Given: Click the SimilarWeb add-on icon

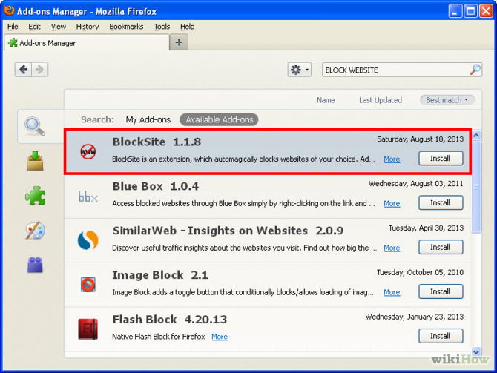Looking at the screenshot, I should click(88, 240).
